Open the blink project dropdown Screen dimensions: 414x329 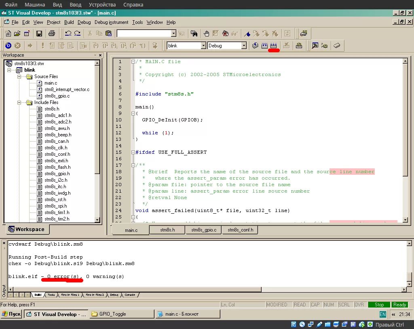(203, 46)
